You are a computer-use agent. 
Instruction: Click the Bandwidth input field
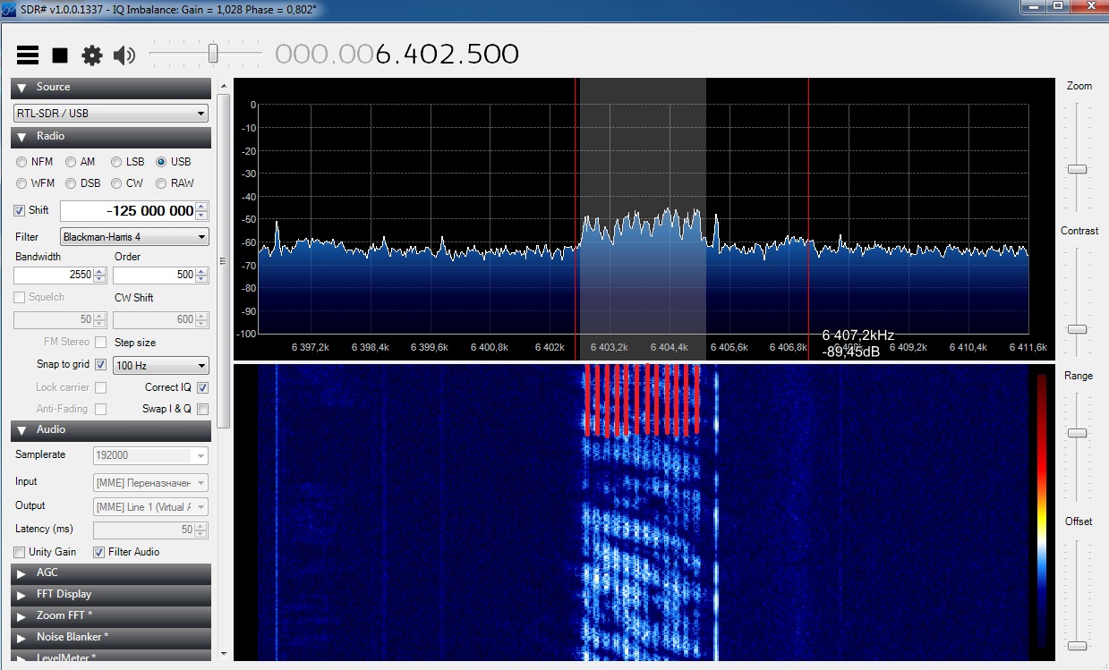pos(54,275)
